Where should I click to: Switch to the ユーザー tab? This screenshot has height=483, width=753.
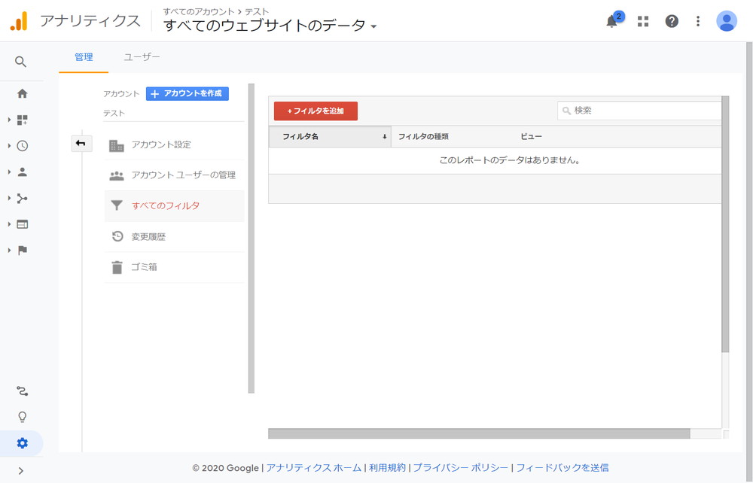(142, 57)
